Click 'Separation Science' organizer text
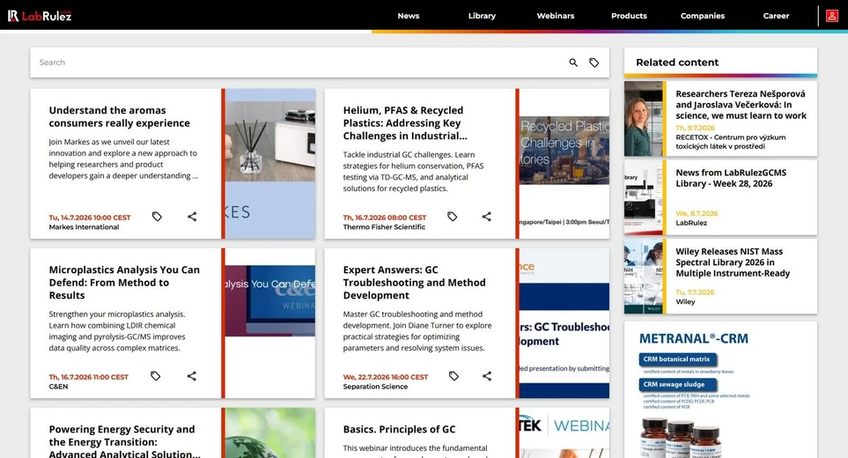 tap(375, 387)
